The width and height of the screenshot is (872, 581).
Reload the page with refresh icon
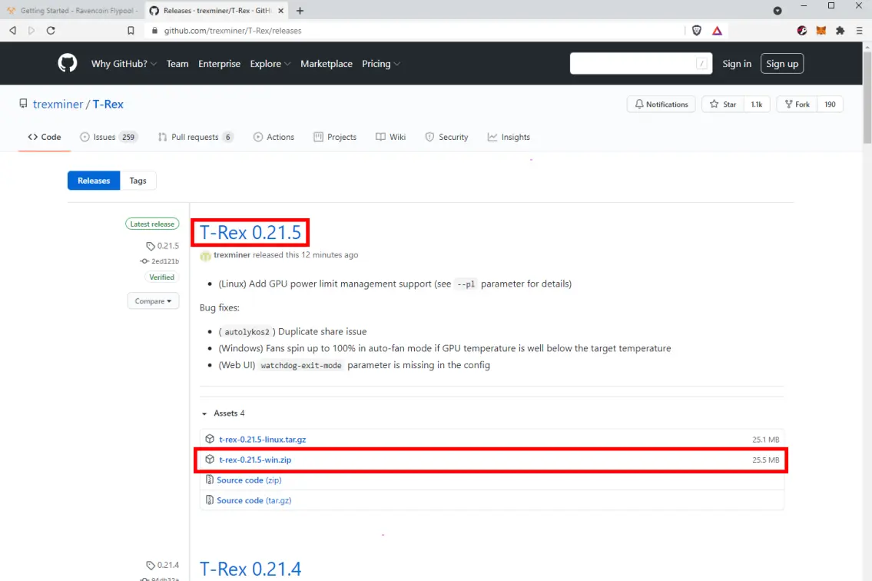(x=51, y=31)
